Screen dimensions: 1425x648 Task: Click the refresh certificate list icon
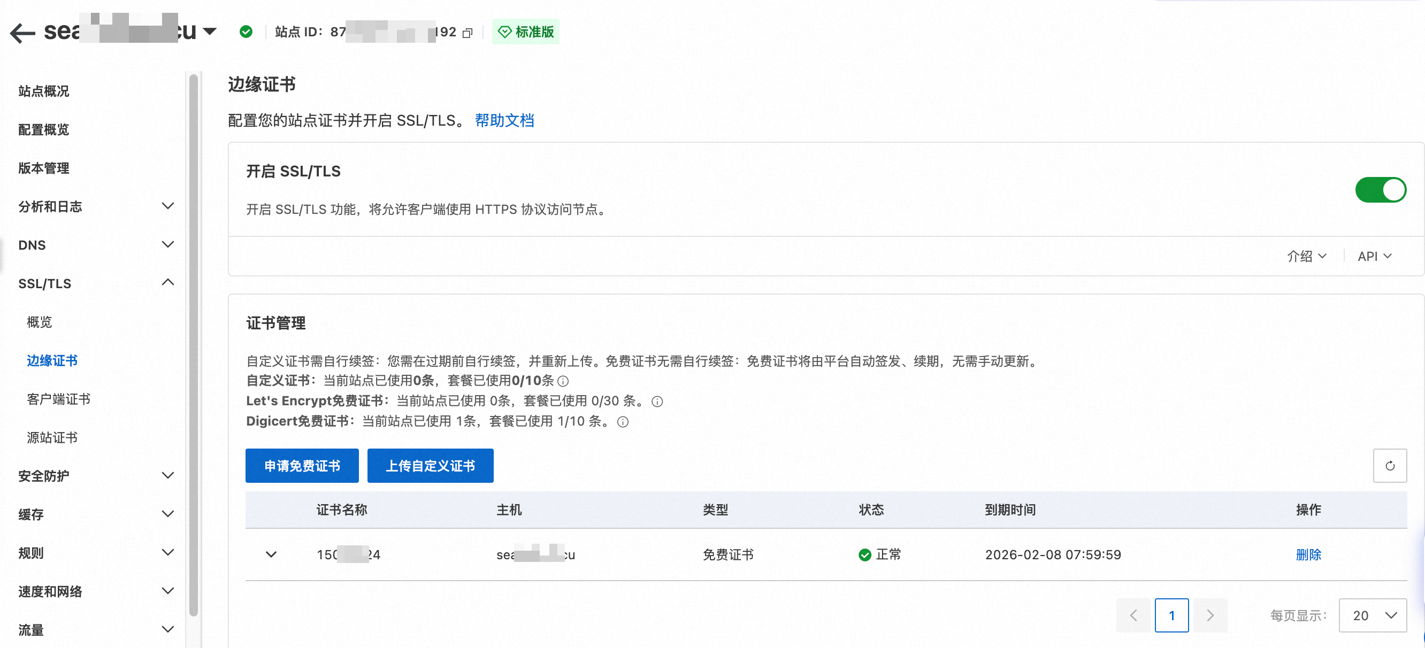point(1389,466)
